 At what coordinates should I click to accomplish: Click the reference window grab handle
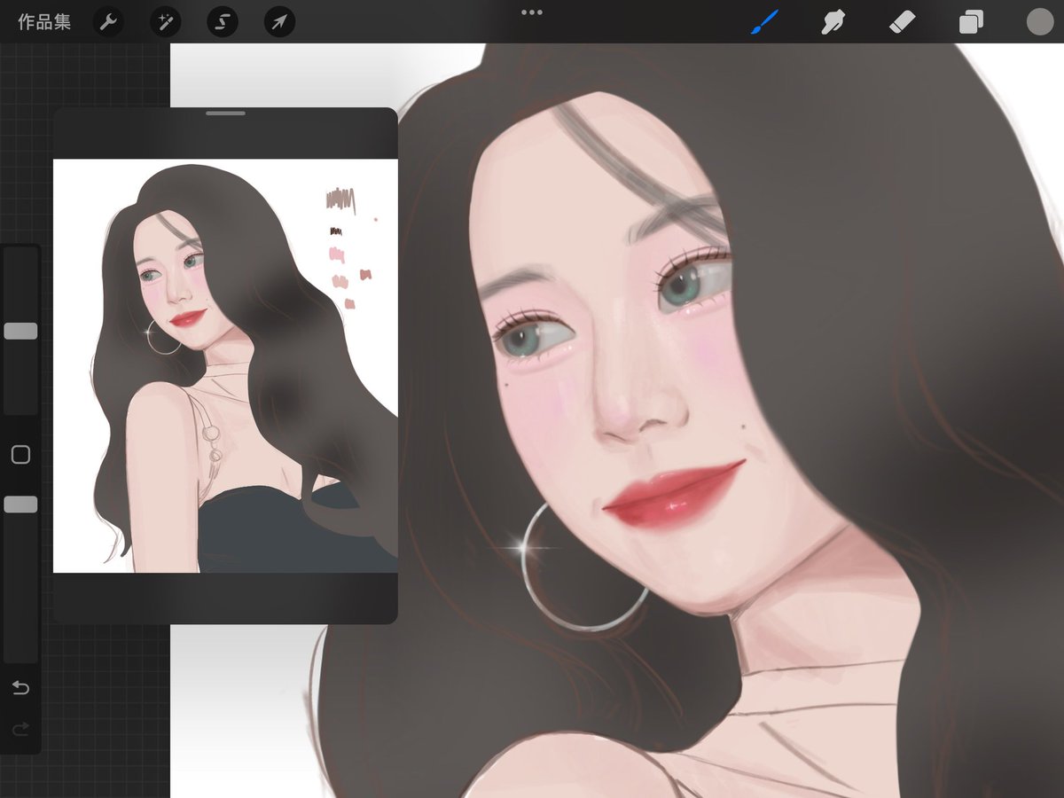pyautogui.click(x=225, y=113)
